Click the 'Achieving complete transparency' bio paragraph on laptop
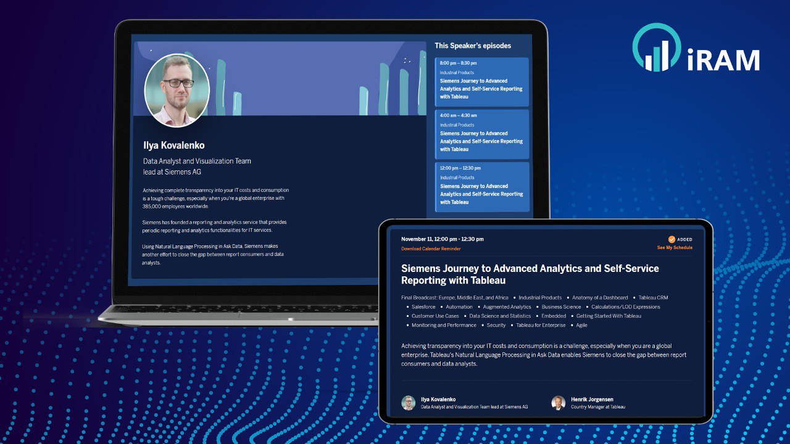This screenshot has width=790, height=444. tap(216, 198)
